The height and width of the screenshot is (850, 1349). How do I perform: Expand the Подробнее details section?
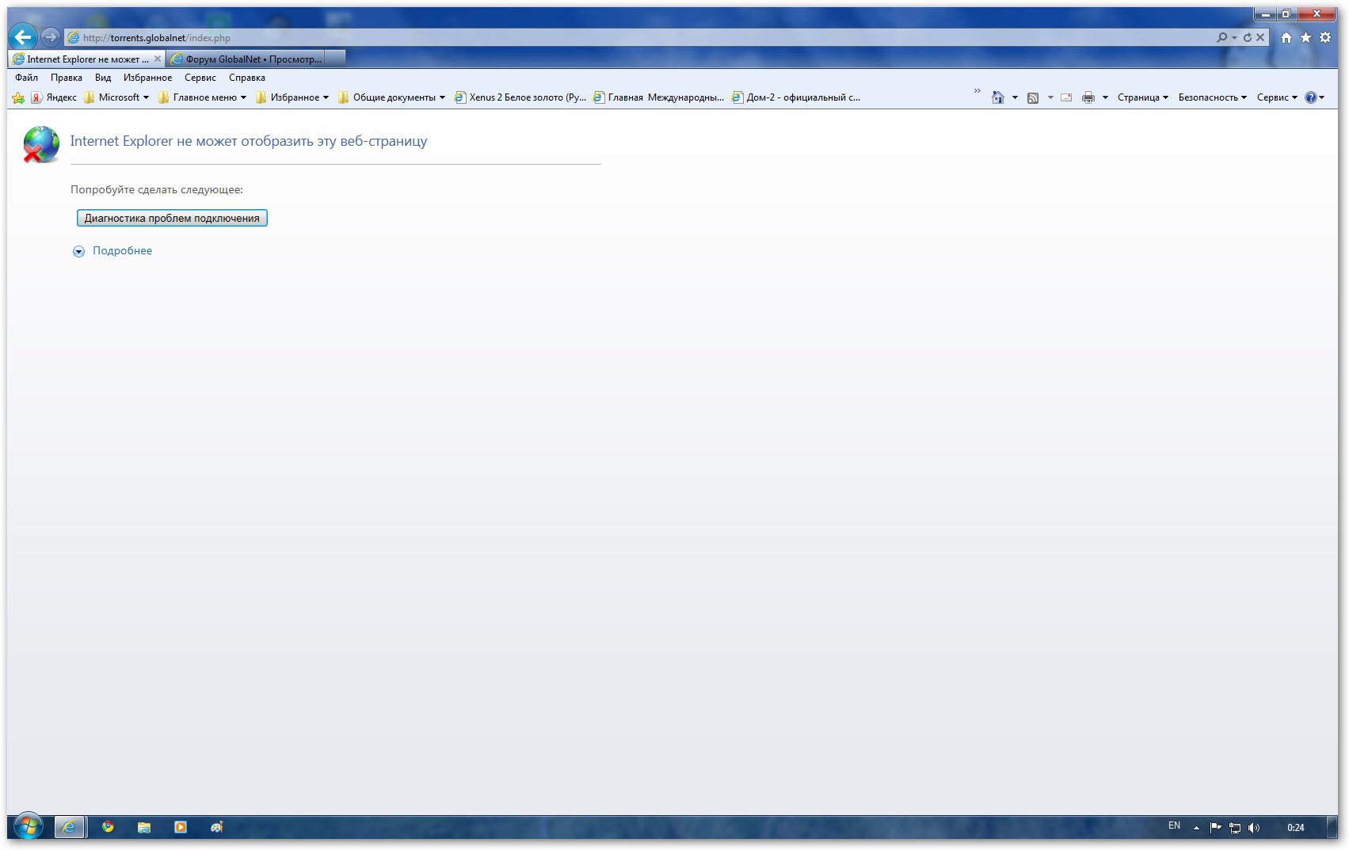(78, 251)
